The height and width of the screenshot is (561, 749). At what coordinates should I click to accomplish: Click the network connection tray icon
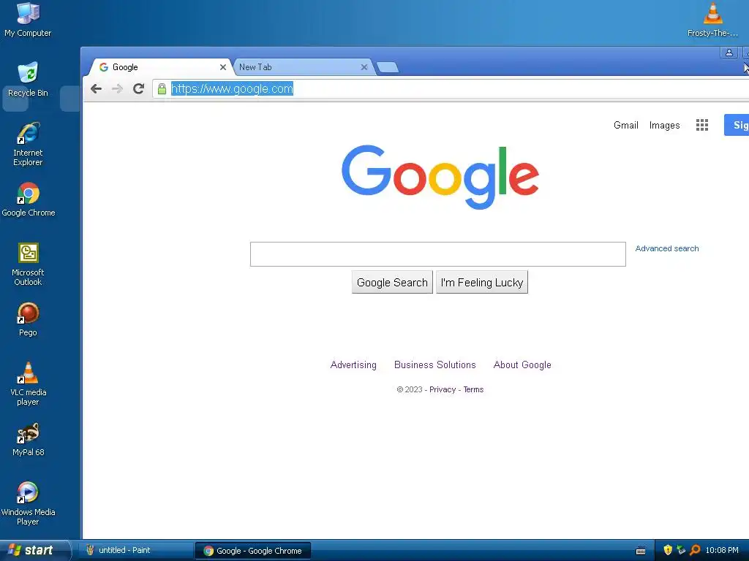click(x=681, y=550)
